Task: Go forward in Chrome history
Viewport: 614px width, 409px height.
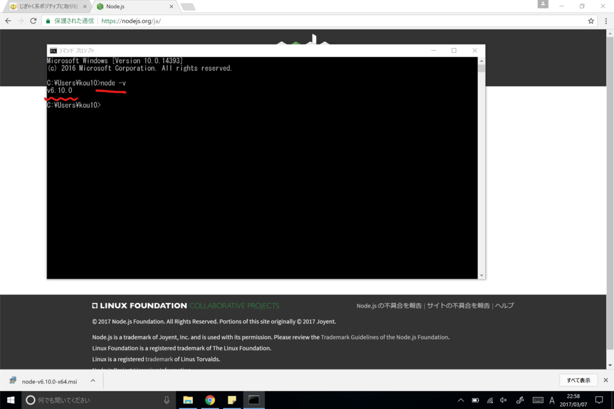Action: click(x=21, y=21)
